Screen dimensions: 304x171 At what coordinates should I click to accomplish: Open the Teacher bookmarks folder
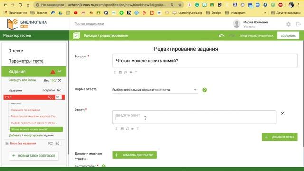tap(39, 13)
